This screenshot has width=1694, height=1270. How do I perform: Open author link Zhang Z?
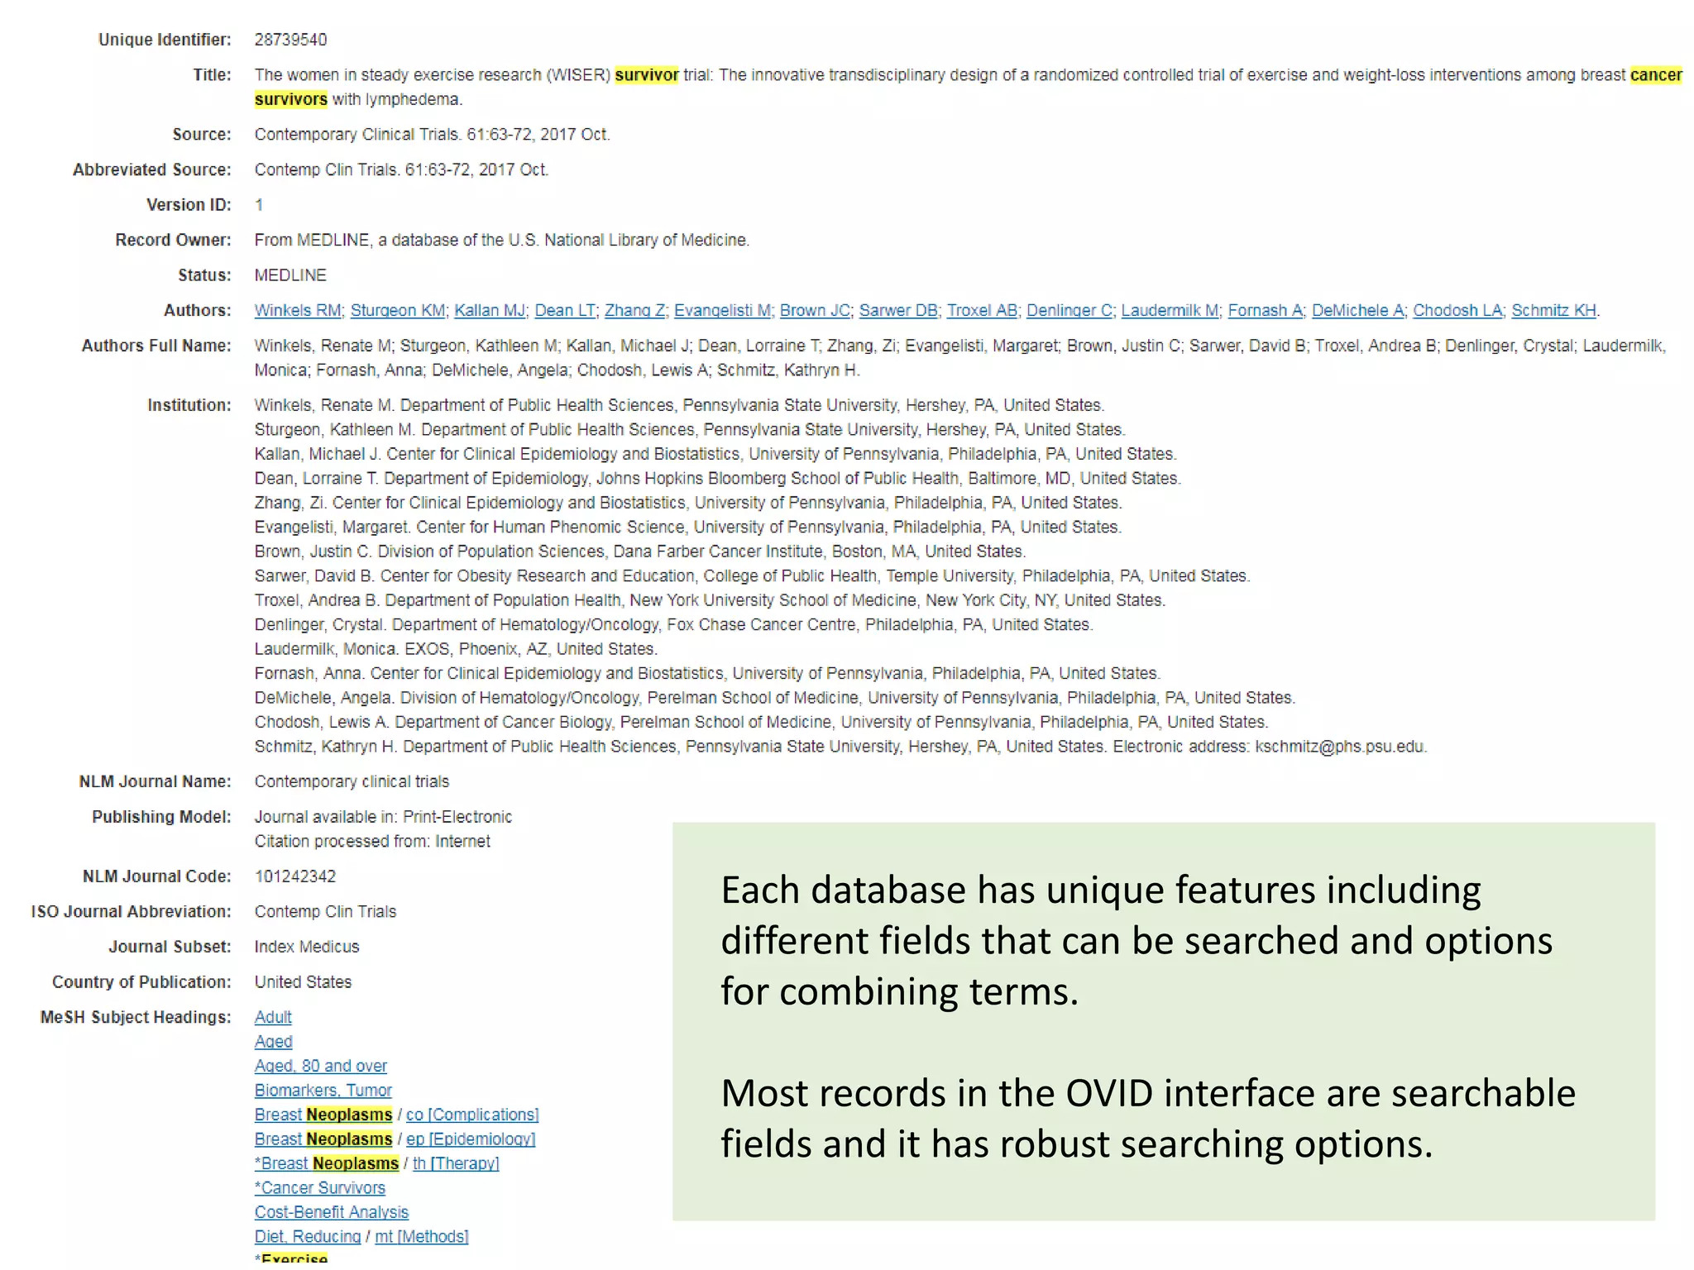634,310
